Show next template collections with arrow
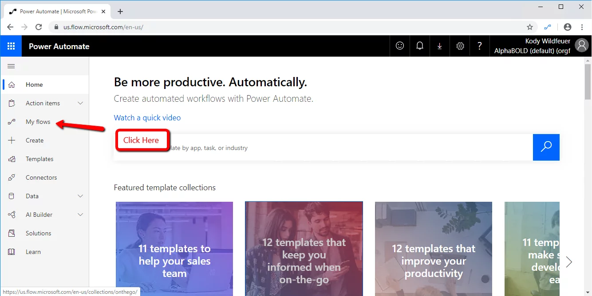Image resolution: width=592 pixels, height=296 pixels. pos(569,262)
